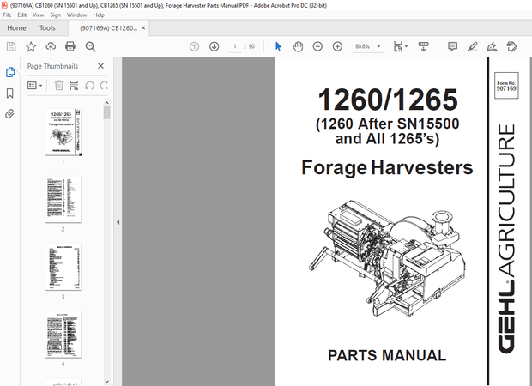Zoom out with the minus icon

(x=317, y=46)
